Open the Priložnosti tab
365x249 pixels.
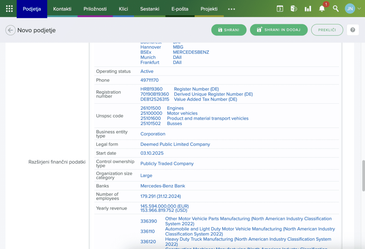(95, 9)
